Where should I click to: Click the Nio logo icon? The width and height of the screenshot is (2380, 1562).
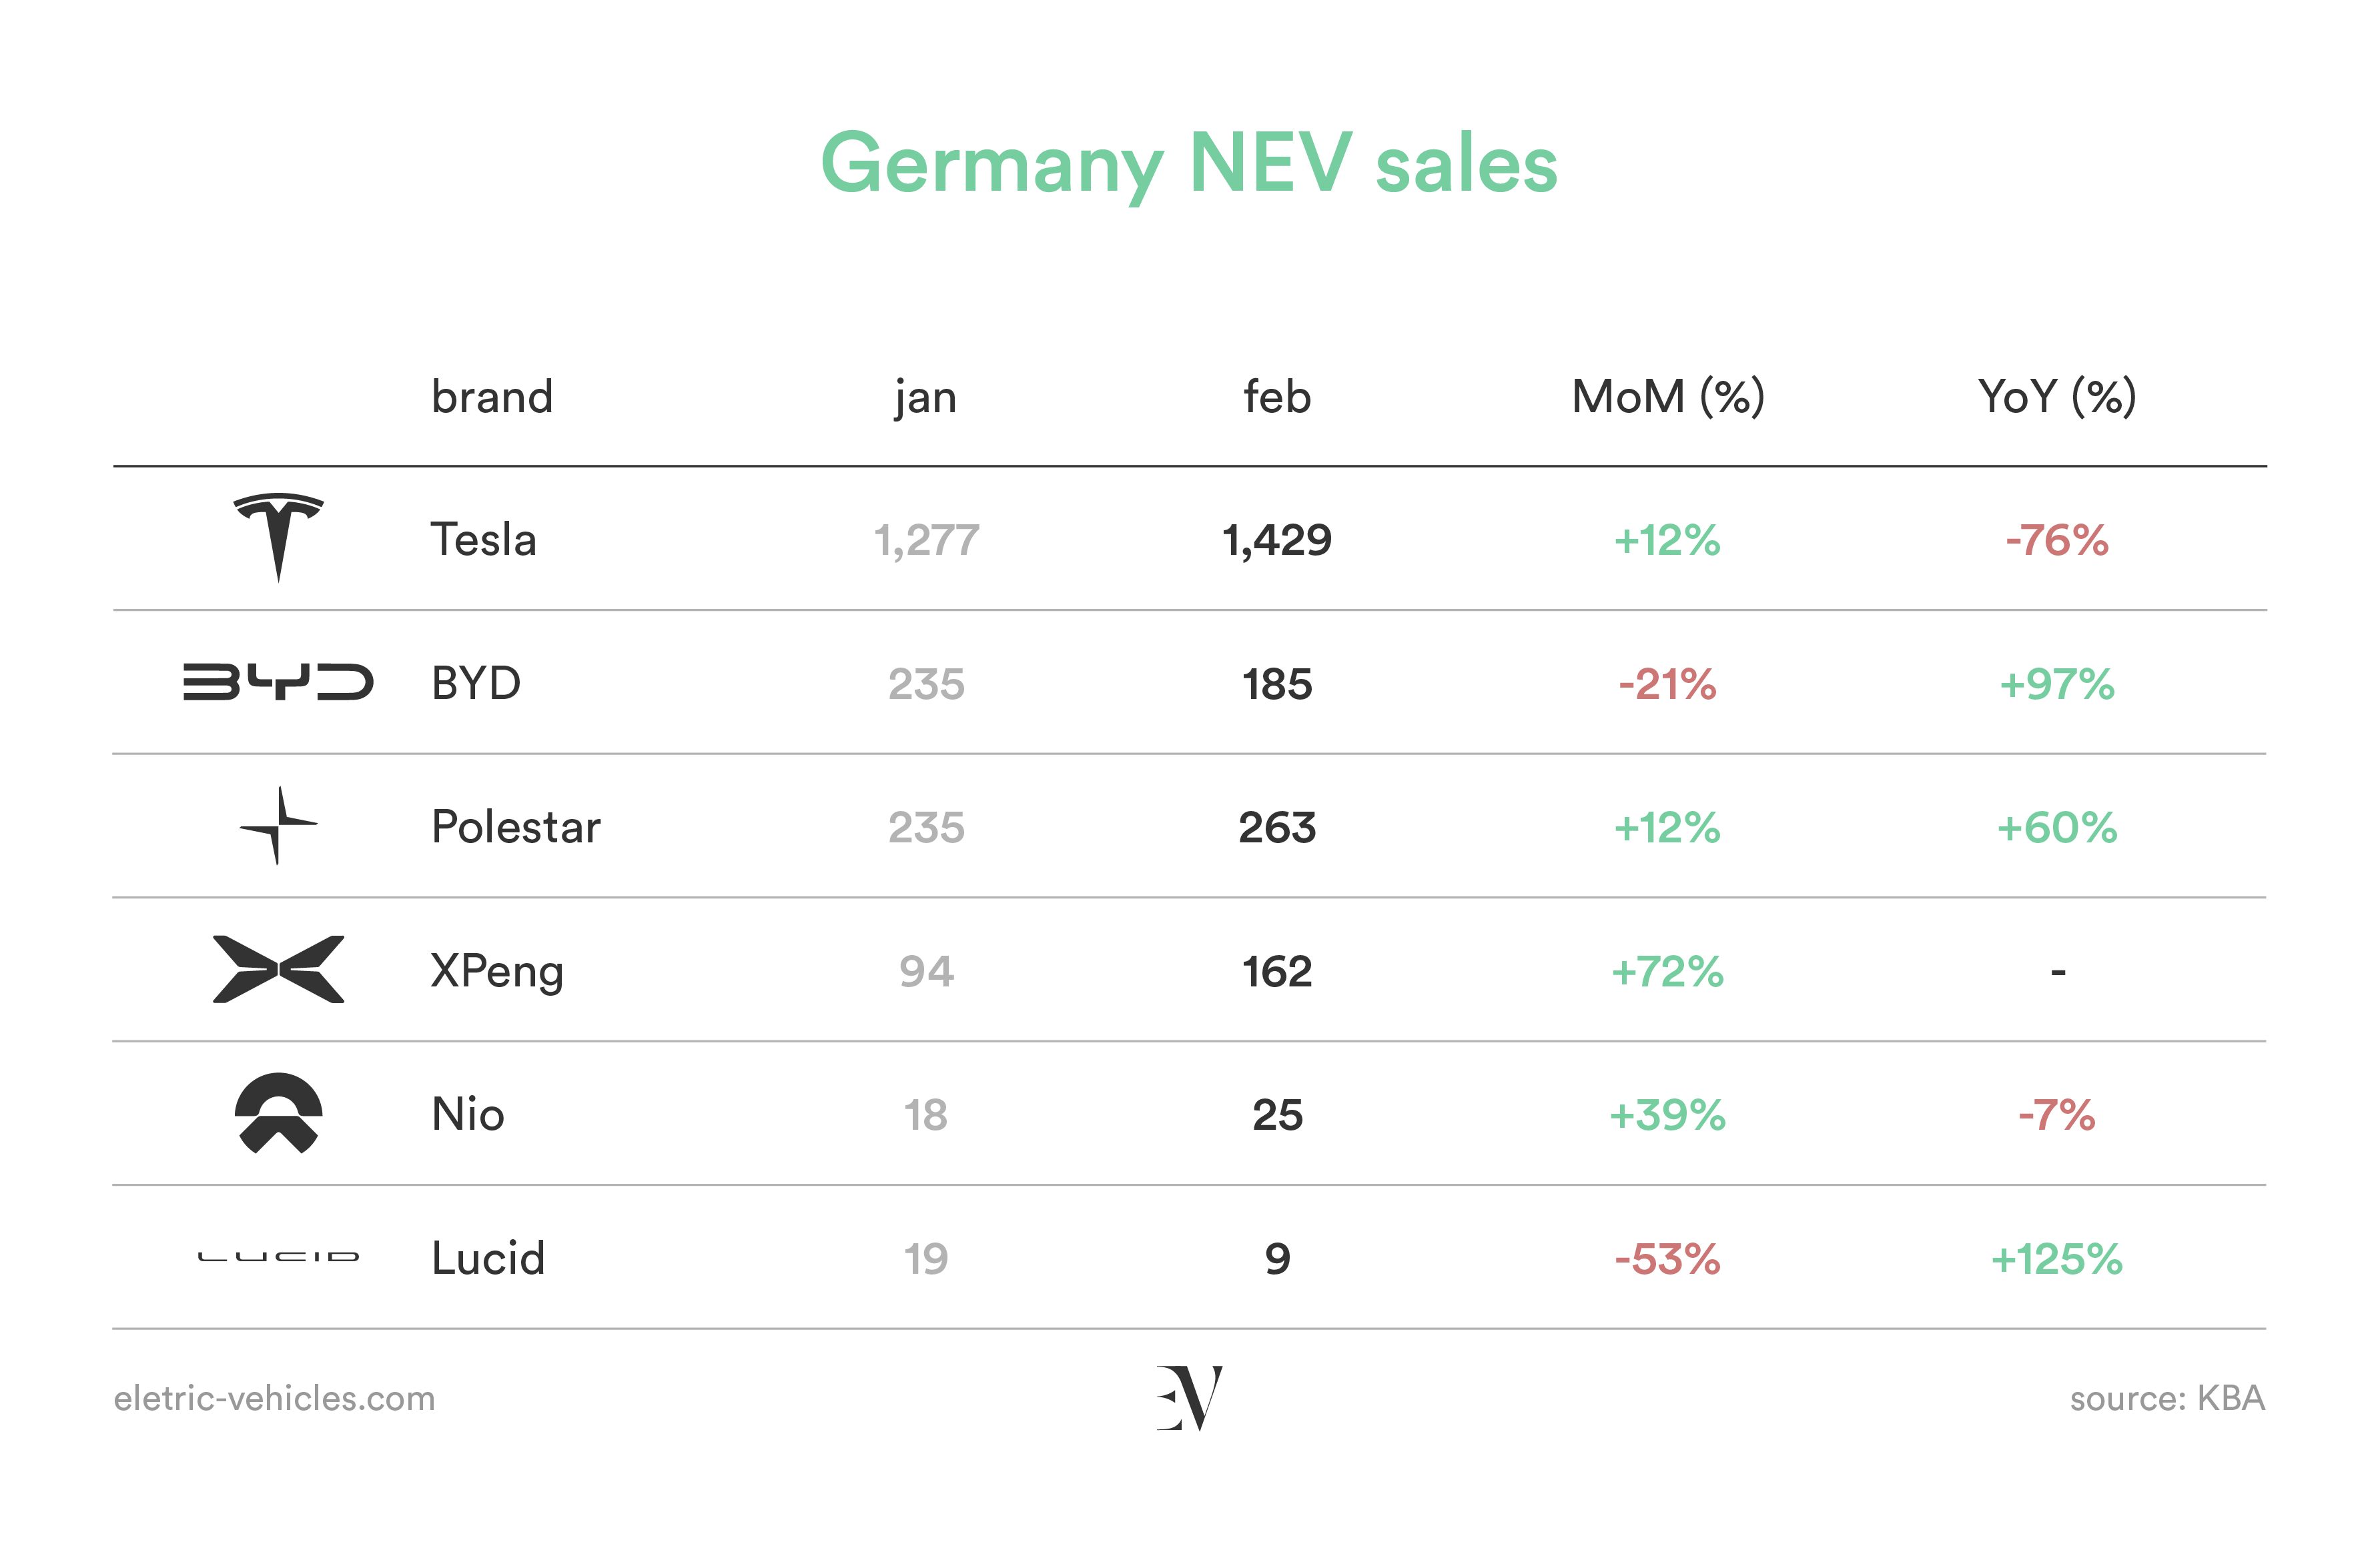tap(278, 1112)
